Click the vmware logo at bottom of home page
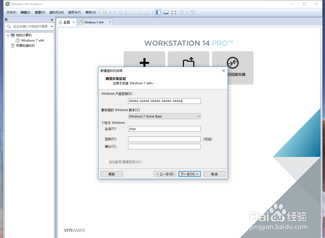The width and height of the screenshot is (325, 238). tap(74, 230)
